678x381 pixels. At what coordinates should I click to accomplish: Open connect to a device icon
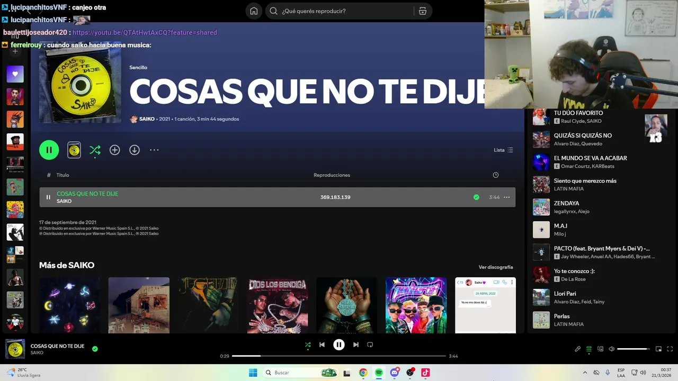click(600, 349)
